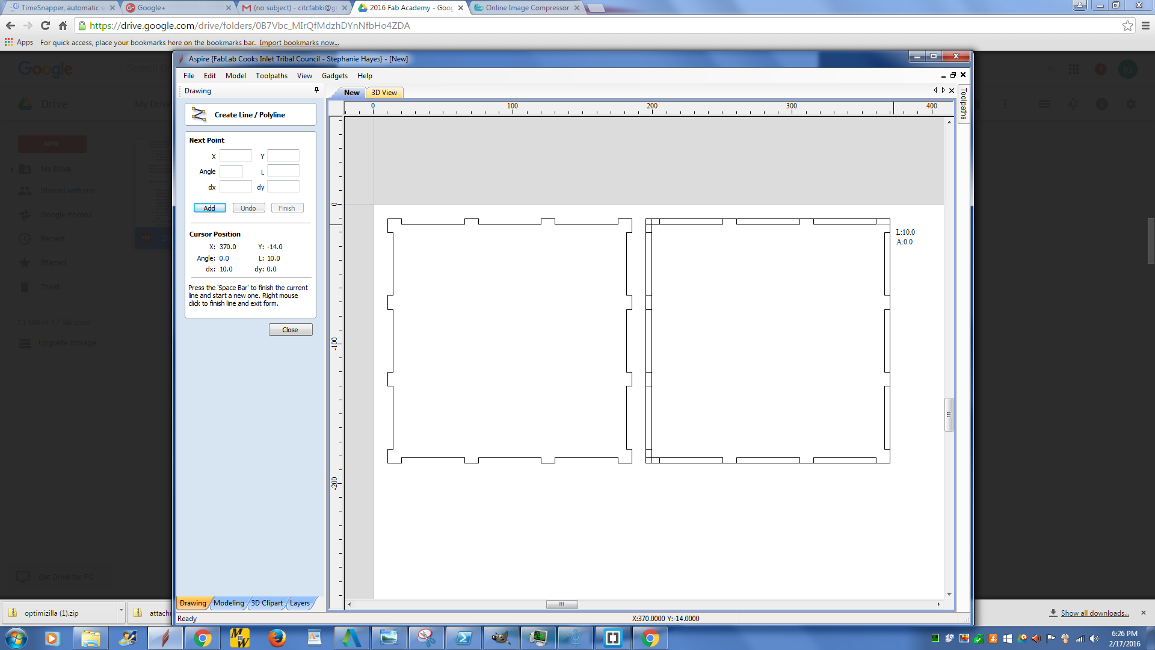This screenshot has height=650, width=1155.
Task: Bookmark this page with star icon
Action: click(1127, 25)
